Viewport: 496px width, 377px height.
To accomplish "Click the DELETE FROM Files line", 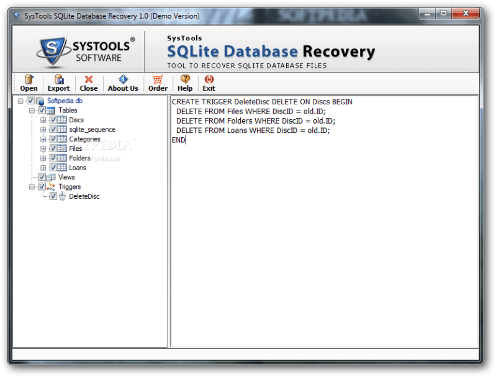I will [251, 111].
